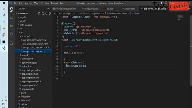
Task: Open the Run menu
Action: tap(47, 3)
